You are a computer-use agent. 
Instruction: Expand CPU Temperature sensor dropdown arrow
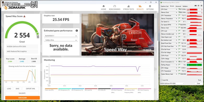click(x=177, y=71)
